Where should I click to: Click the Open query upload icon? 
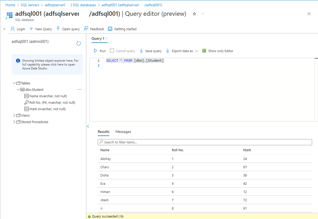pos(58,29)
